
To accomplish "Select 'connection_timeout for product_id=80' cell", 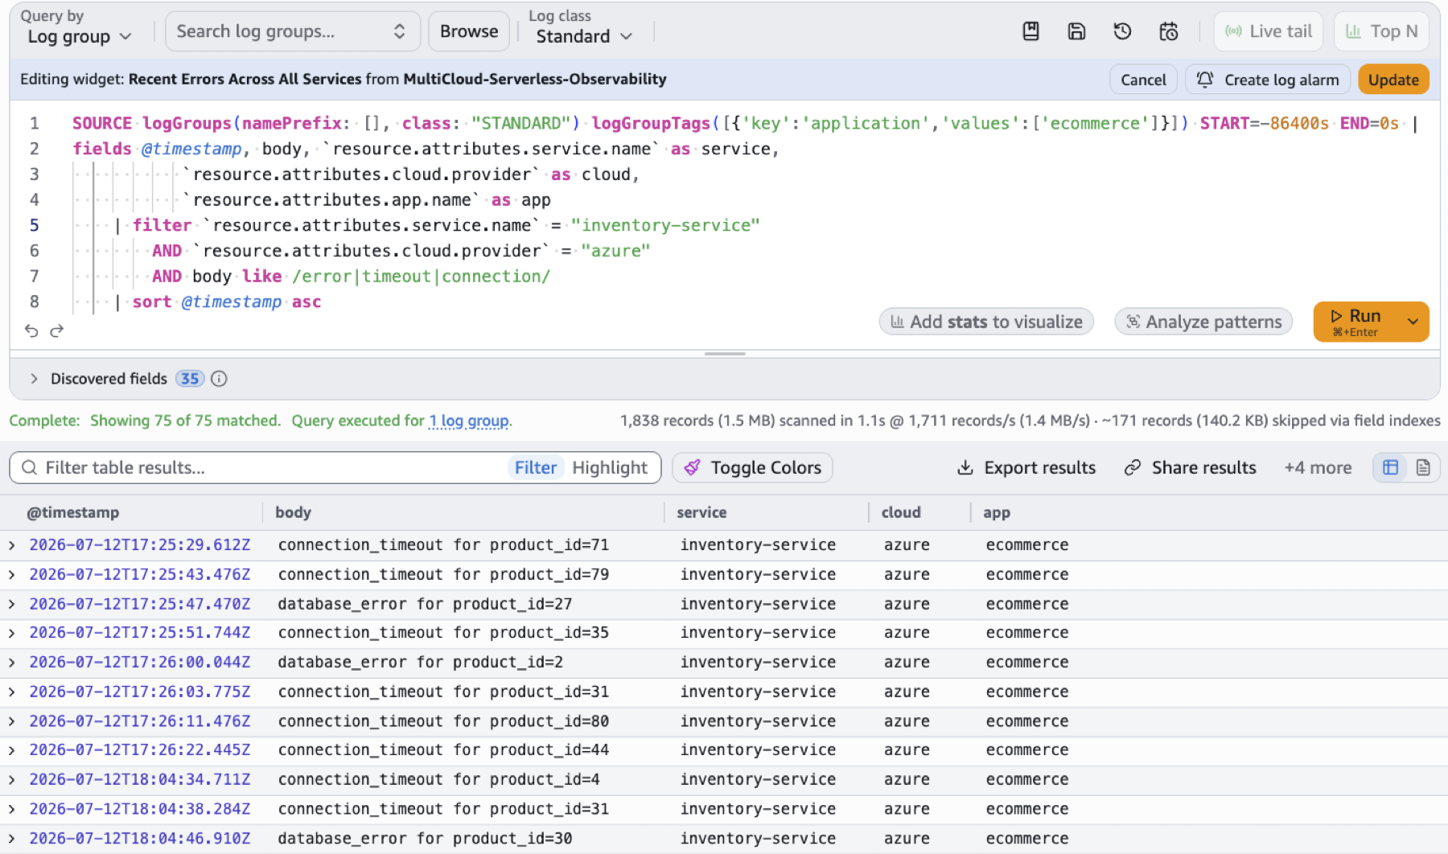I will pos(443,721).
